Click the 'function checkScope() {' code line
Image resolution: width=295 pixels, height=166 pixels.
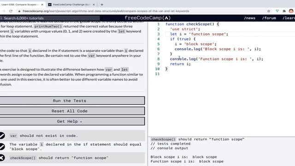click(192, 24)
